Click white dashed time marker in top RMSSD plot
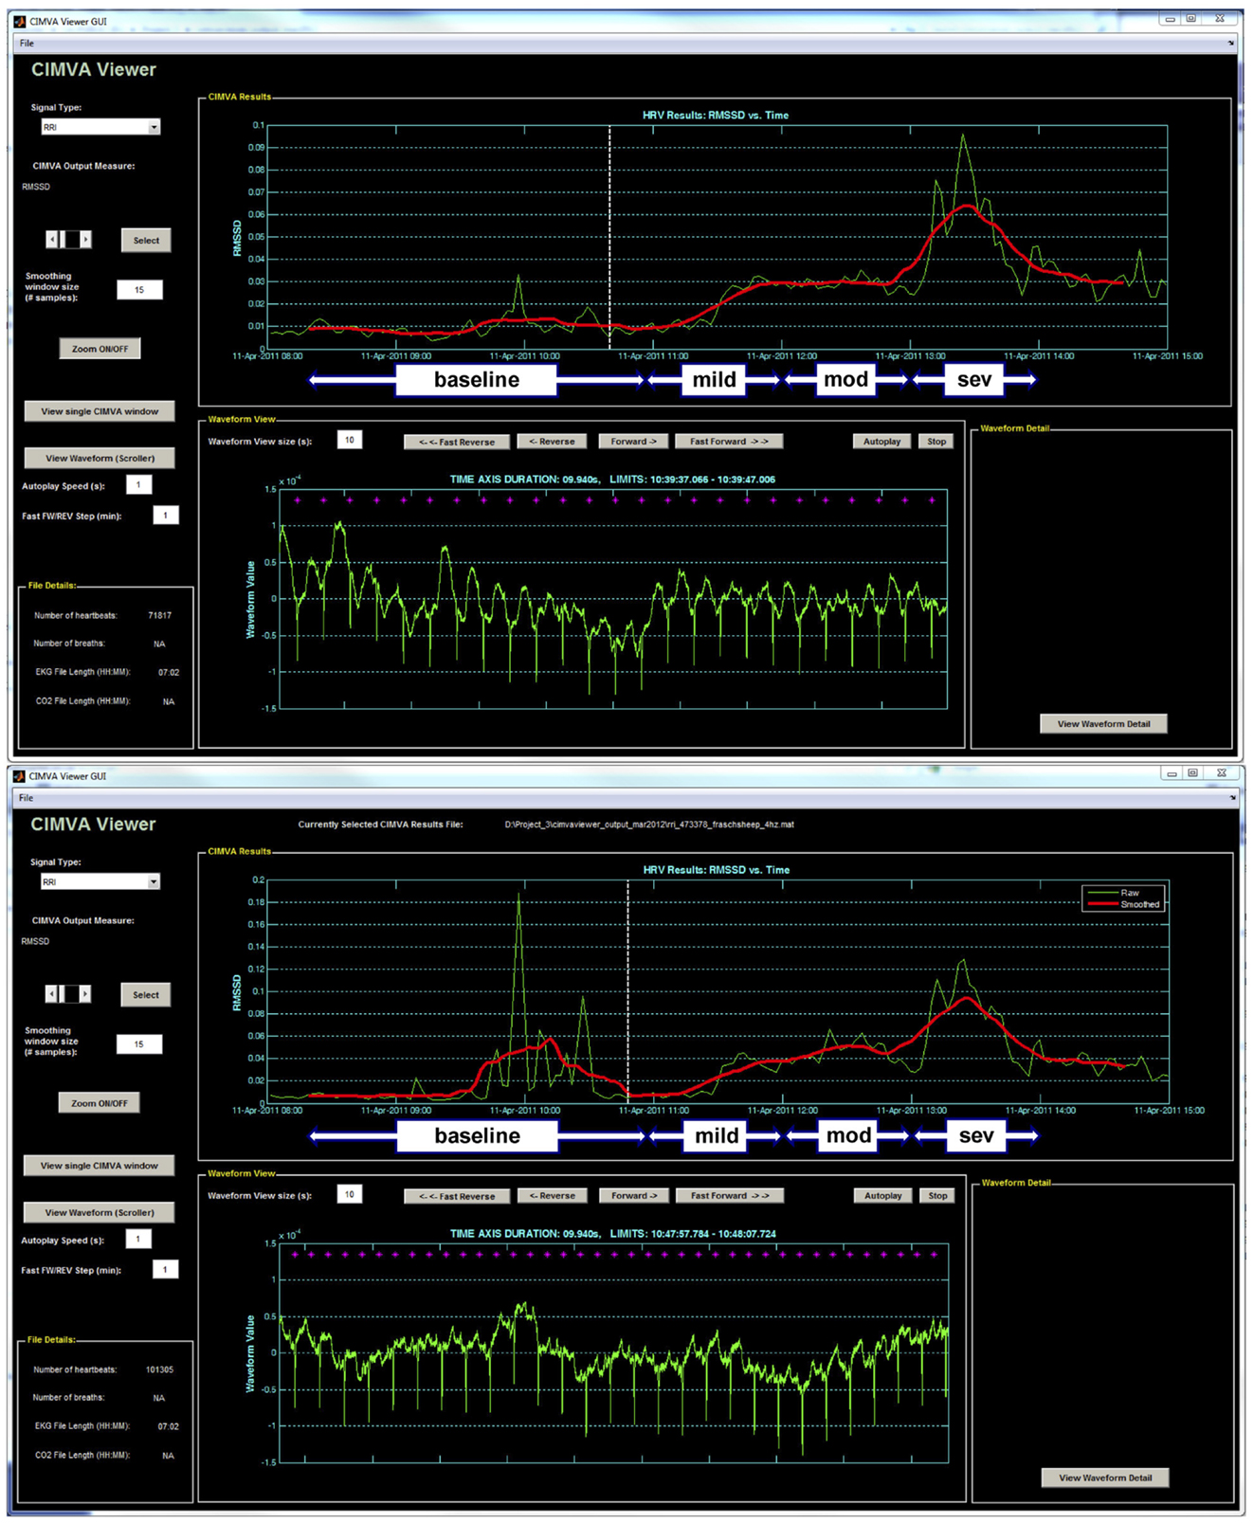The width and height of the screenshot is (1254, 1523). pyautogui.click(x=609, y=237)
